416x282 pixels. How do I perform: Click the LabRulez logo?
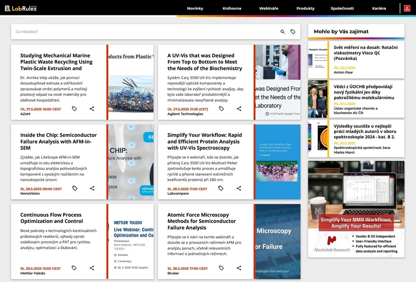coord(21,8)
